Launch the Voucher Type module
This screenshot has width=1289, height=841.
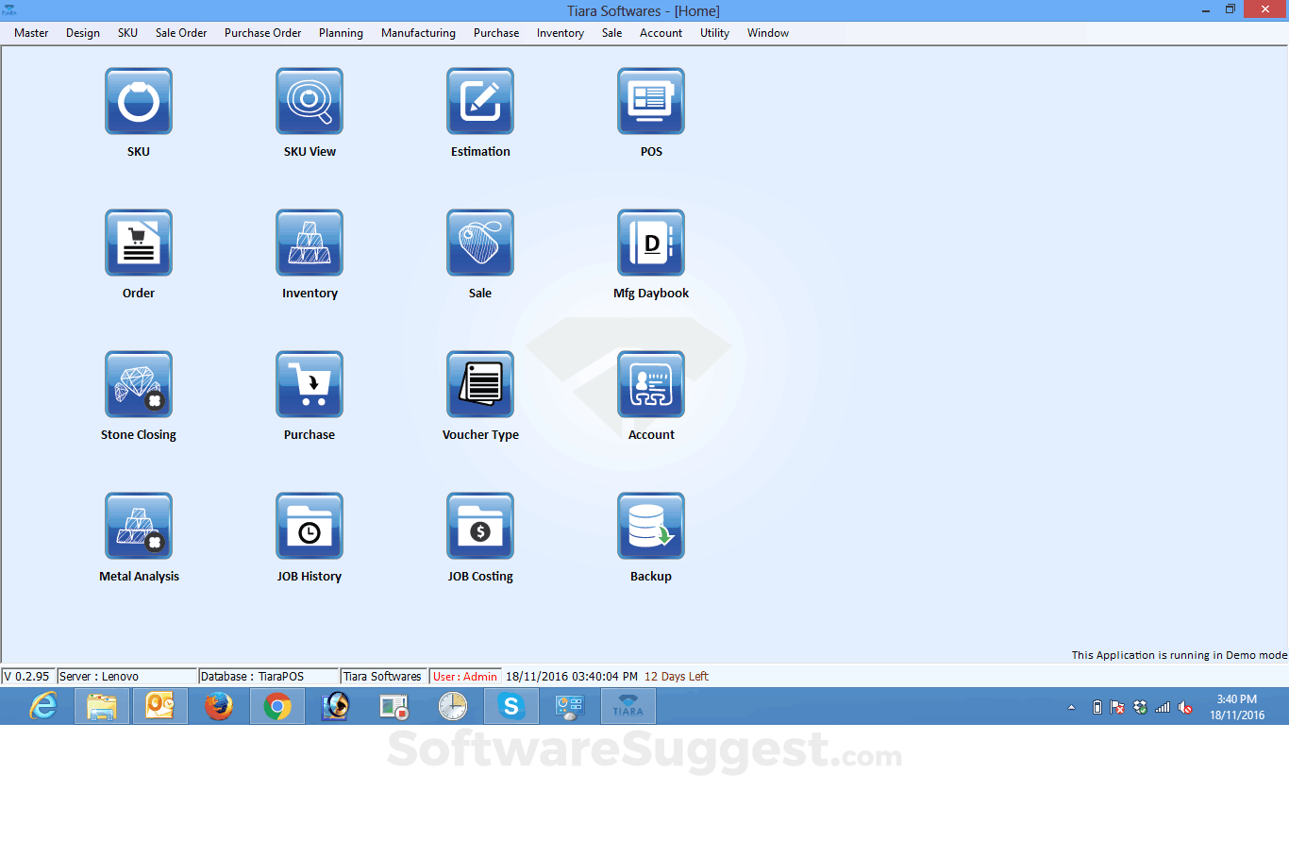480,384
